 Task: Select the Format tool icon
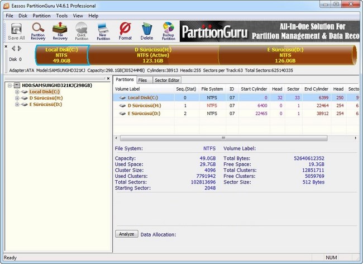[x=125, y=31]
